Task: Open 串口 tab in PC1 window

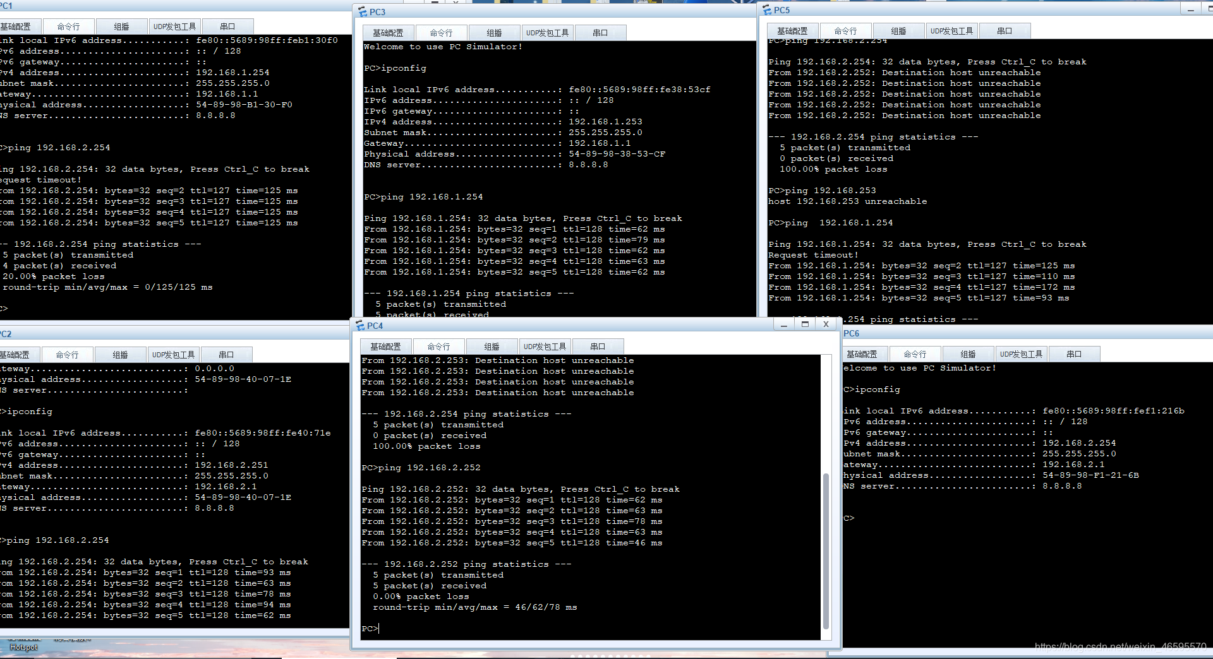Action: (228, 27)
